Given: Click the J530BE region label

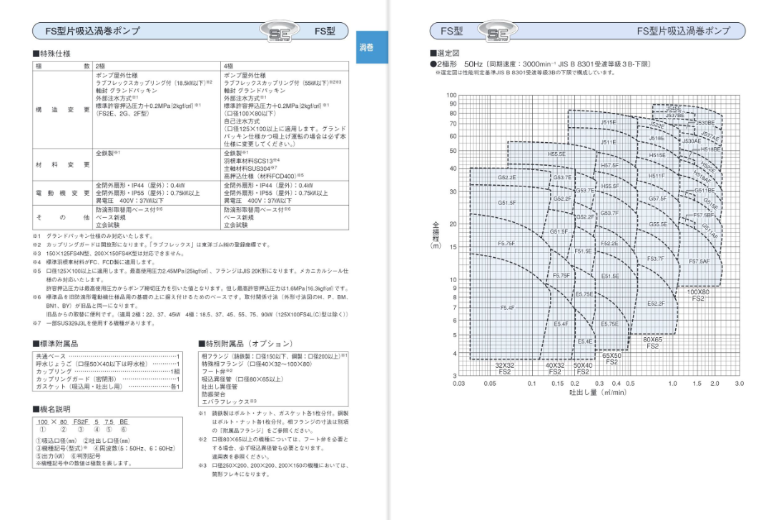Looking at the screenshot, I should (705, 123).
